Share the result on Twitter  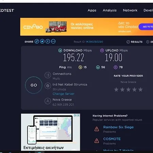42,41
